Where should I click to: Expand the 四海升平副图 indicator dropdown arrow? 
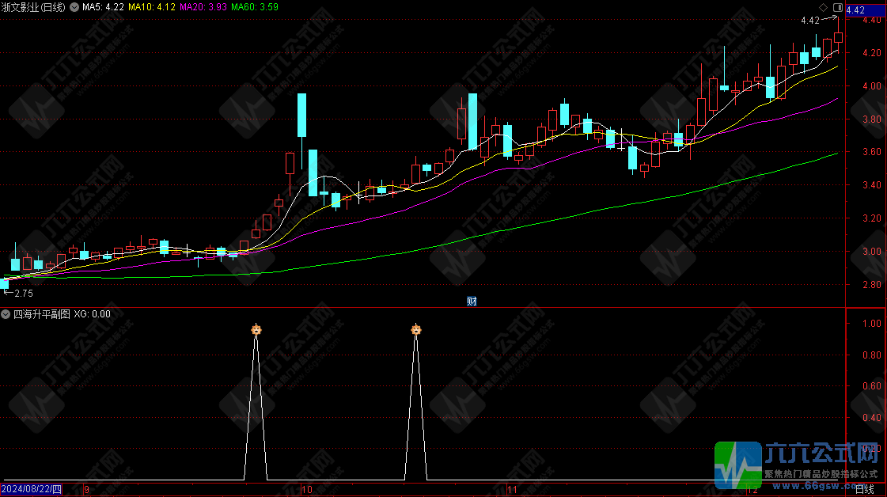pos(6,313)
